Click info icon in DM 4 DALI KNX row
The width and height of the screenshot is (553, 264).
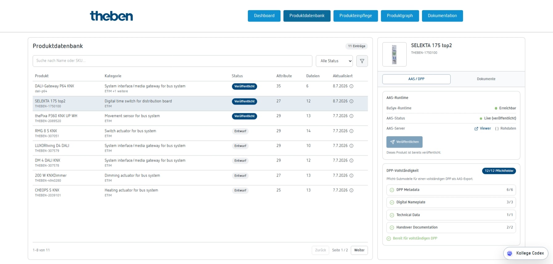[351, 160]
